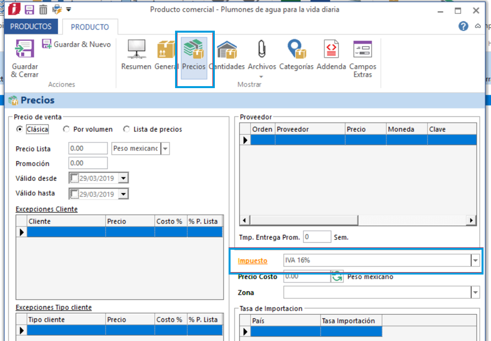Click the Excepciones Cliente heading link

46,209
